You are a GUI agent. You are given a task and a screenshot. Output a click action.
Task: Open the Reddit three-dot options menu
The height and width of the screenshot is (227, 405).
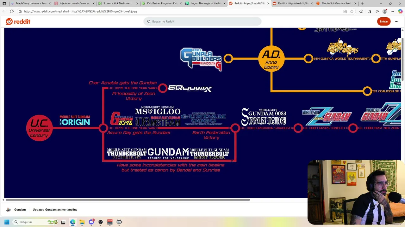pyautogui.click(x=396, y=21)
